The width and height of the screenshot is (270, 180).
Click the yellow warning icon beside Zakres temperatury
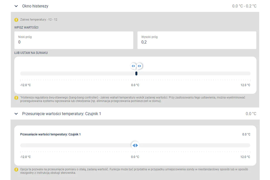(16, 20)
